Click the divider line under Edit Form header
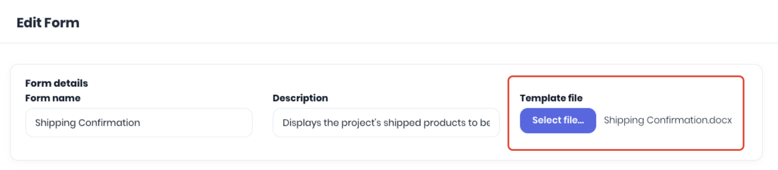This screenshot has height=170, width=778. 389,43
